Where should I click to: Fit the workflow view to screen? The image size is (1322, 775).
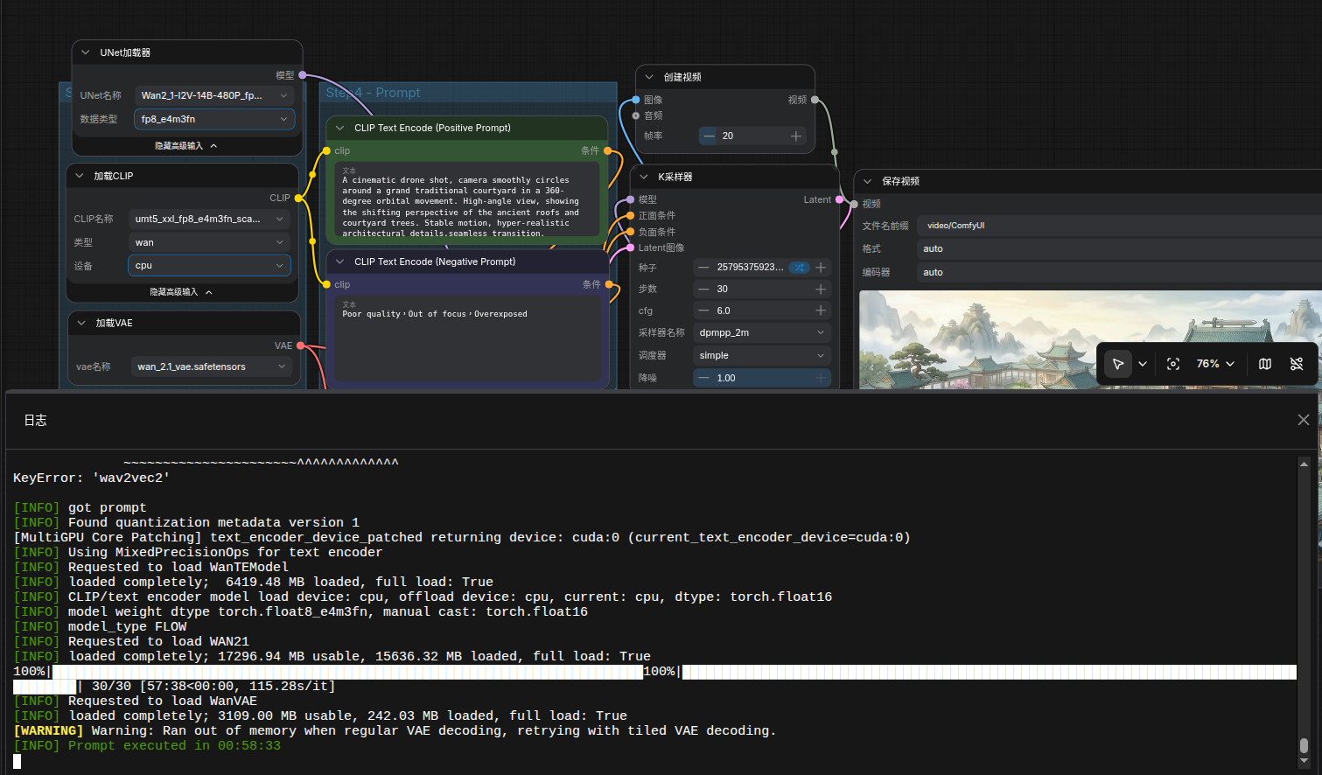1173,364
